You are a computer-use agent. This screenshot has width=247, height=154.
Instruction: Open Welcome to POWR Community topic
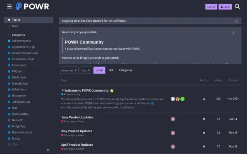tap(86, 90)
